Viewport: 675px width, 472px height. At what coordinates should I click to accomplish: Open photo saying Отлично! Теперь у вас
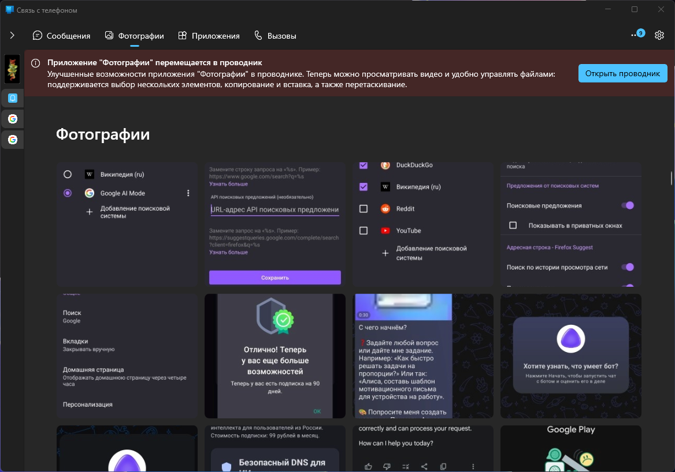tap(275, 356)
